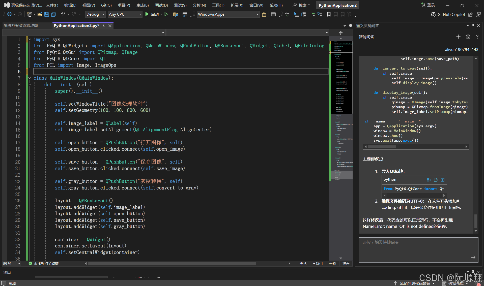Viewport: 484px width, 286px height.
Task: Open the Git menu
Action: pyautogui.click(x=106, y=5)
